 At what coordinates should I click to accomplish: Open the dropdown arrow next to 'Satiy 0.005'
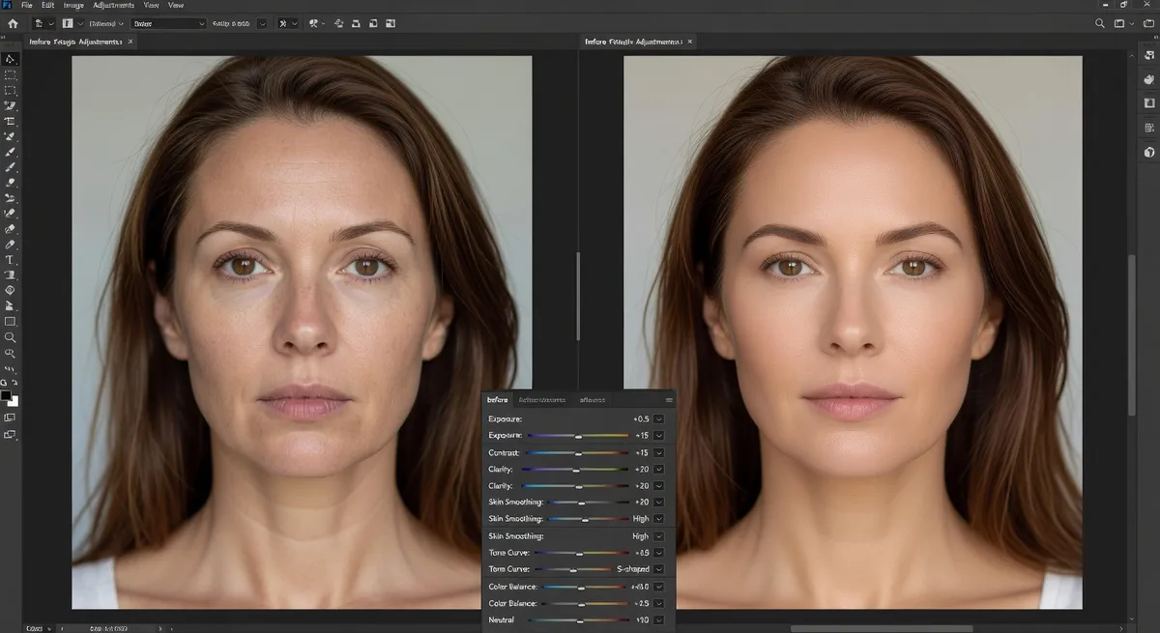click(x=262, y=23)
